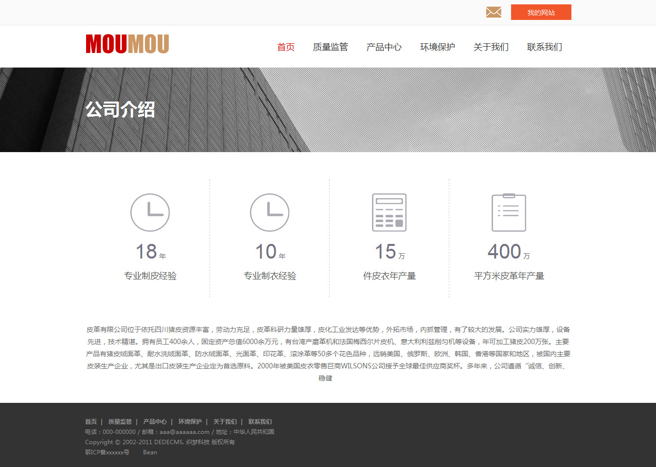Viewport: 656px width, 467px height.
Task: Click the envelope mail icon
Action: coord(493,12)
